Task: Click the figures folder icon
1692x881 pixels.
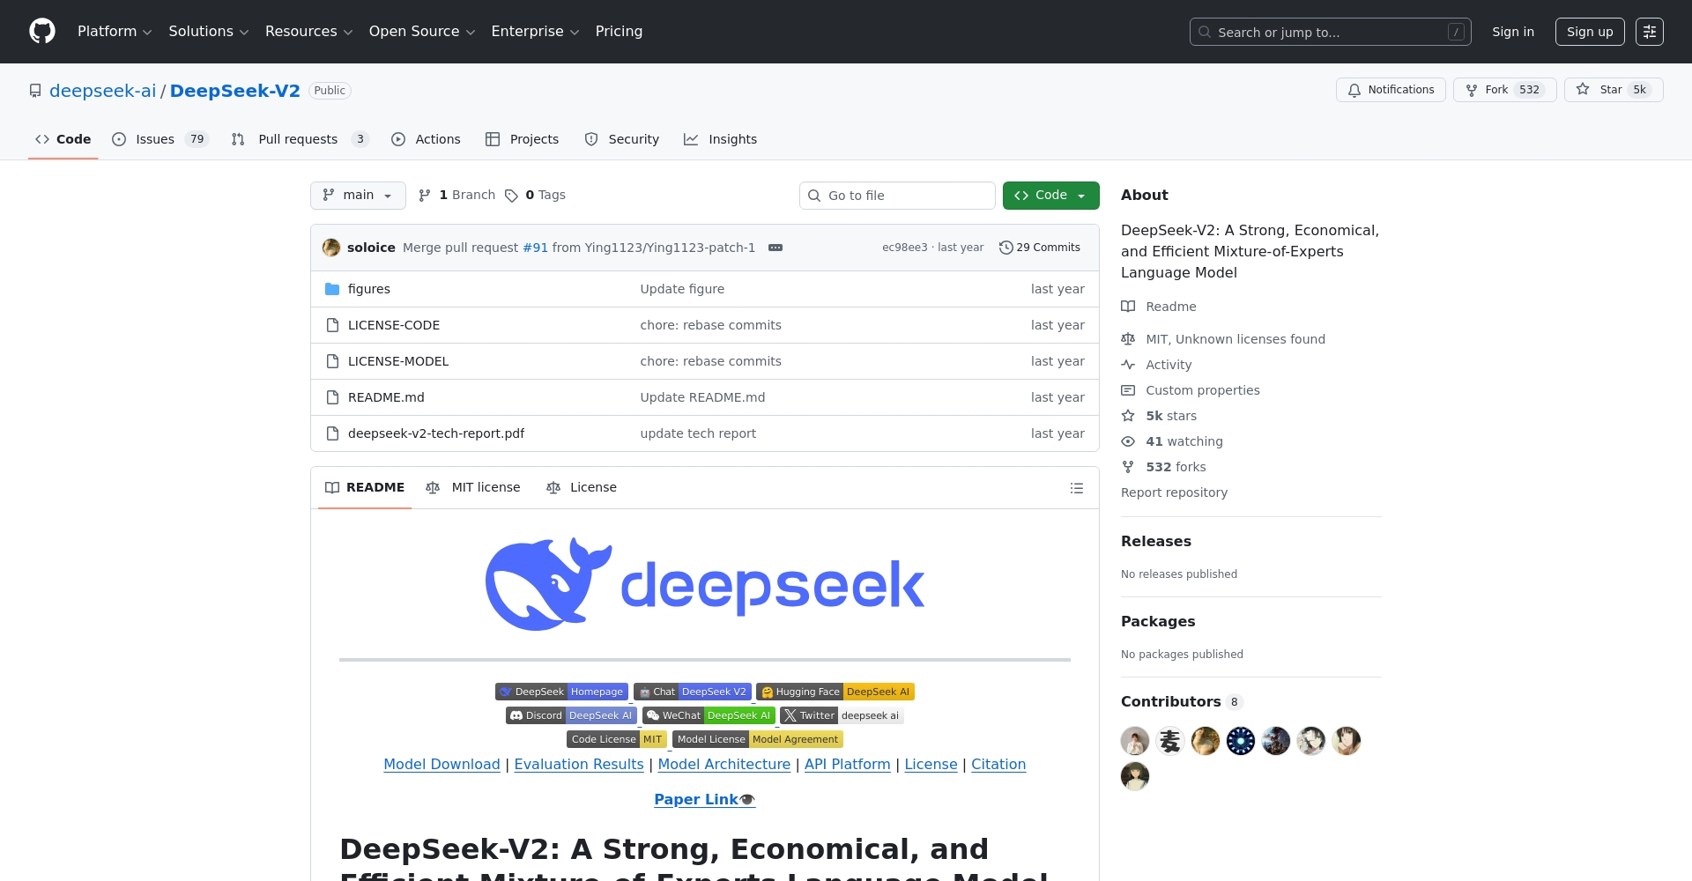Action: (332, 289)
